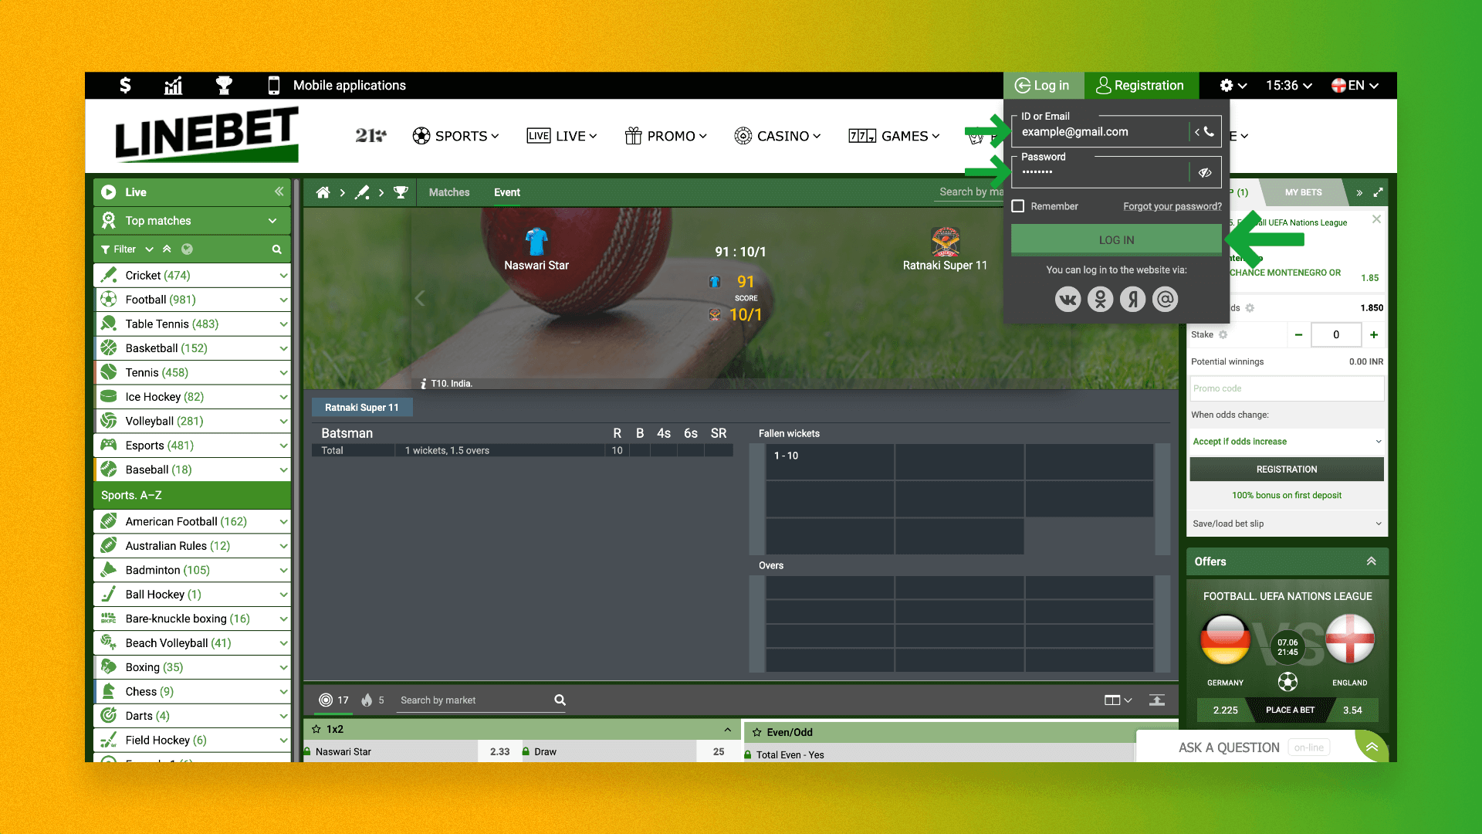Click the Cricket sport icon in sidebar
1482x834 pixels.
pos(110,275)
